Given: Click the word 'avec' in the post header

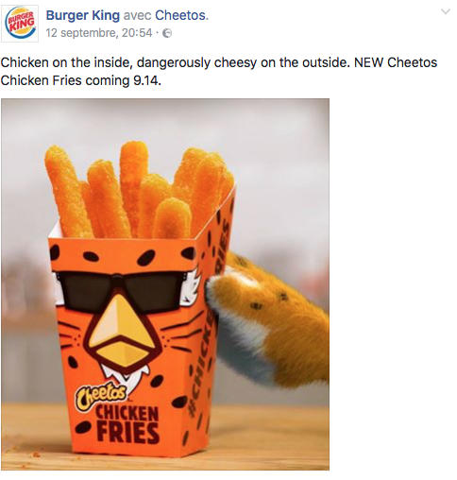Looking at the screenshot, I should pyautogui.click(x=137, y=16).
